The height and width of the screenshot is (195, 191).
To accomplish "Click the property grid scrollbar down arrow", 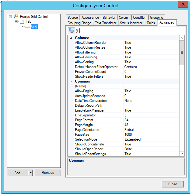I will [182, 154].
